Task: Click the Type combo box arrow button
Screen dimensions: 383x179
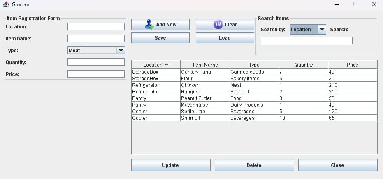Action: pos(121,51)
